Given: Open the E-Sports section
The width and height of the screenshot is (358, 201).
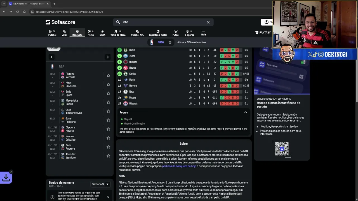Looking at the screenshot, I should pos(189,33).
